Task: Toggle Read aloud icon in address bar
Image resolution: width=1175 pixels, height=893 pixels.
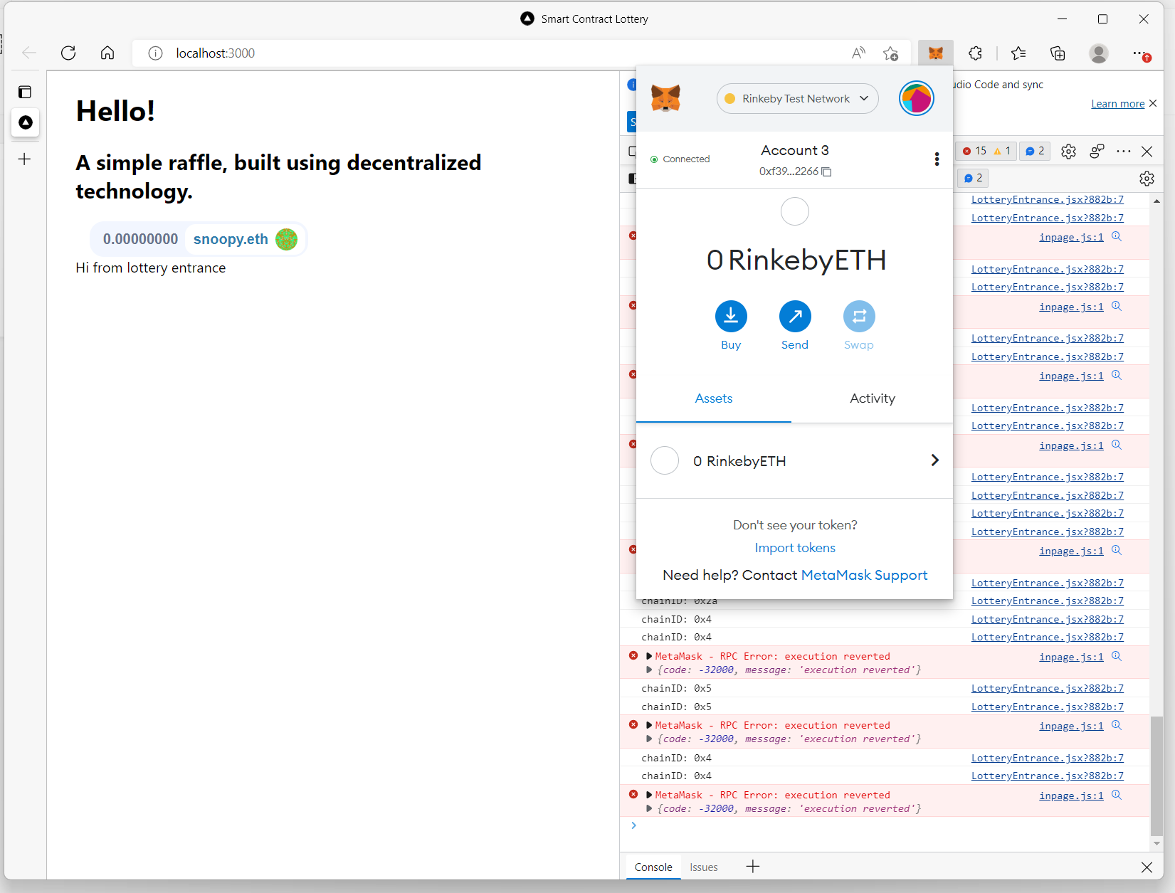Action: click(x=859, y=53)
